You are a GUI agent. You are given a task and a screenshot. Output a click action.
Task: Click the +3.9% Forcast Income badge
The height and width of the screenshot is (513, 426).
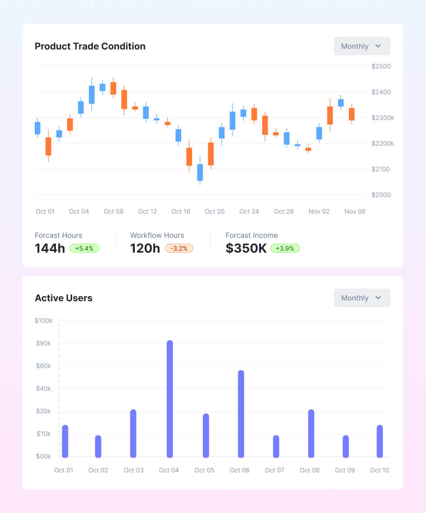click(x=285, y=248)
